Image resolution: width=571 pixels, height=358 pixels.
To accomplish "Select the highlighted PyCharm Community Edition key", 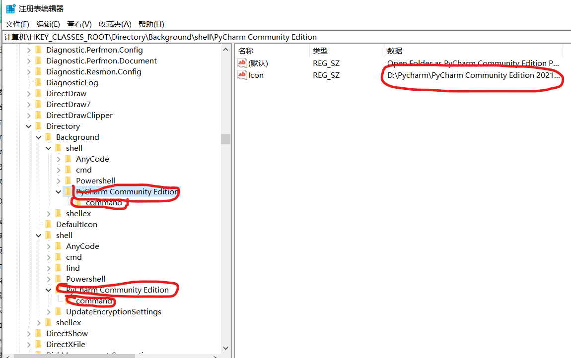I will pyautogui.click(x=127, y=192).
